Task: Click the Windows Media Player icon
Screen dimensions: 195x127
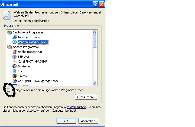Action: (x=15, y=42)
